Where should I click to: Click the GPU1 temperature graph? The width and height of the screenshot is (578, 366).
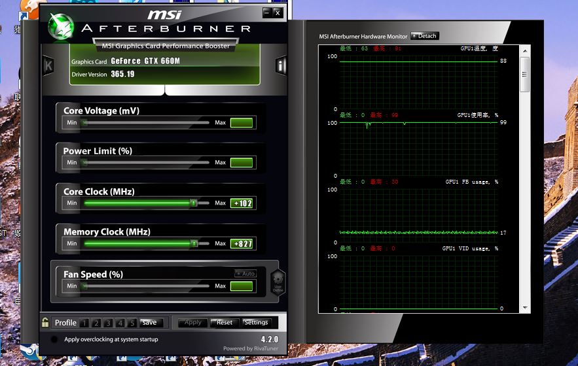(x=418, y=82)
